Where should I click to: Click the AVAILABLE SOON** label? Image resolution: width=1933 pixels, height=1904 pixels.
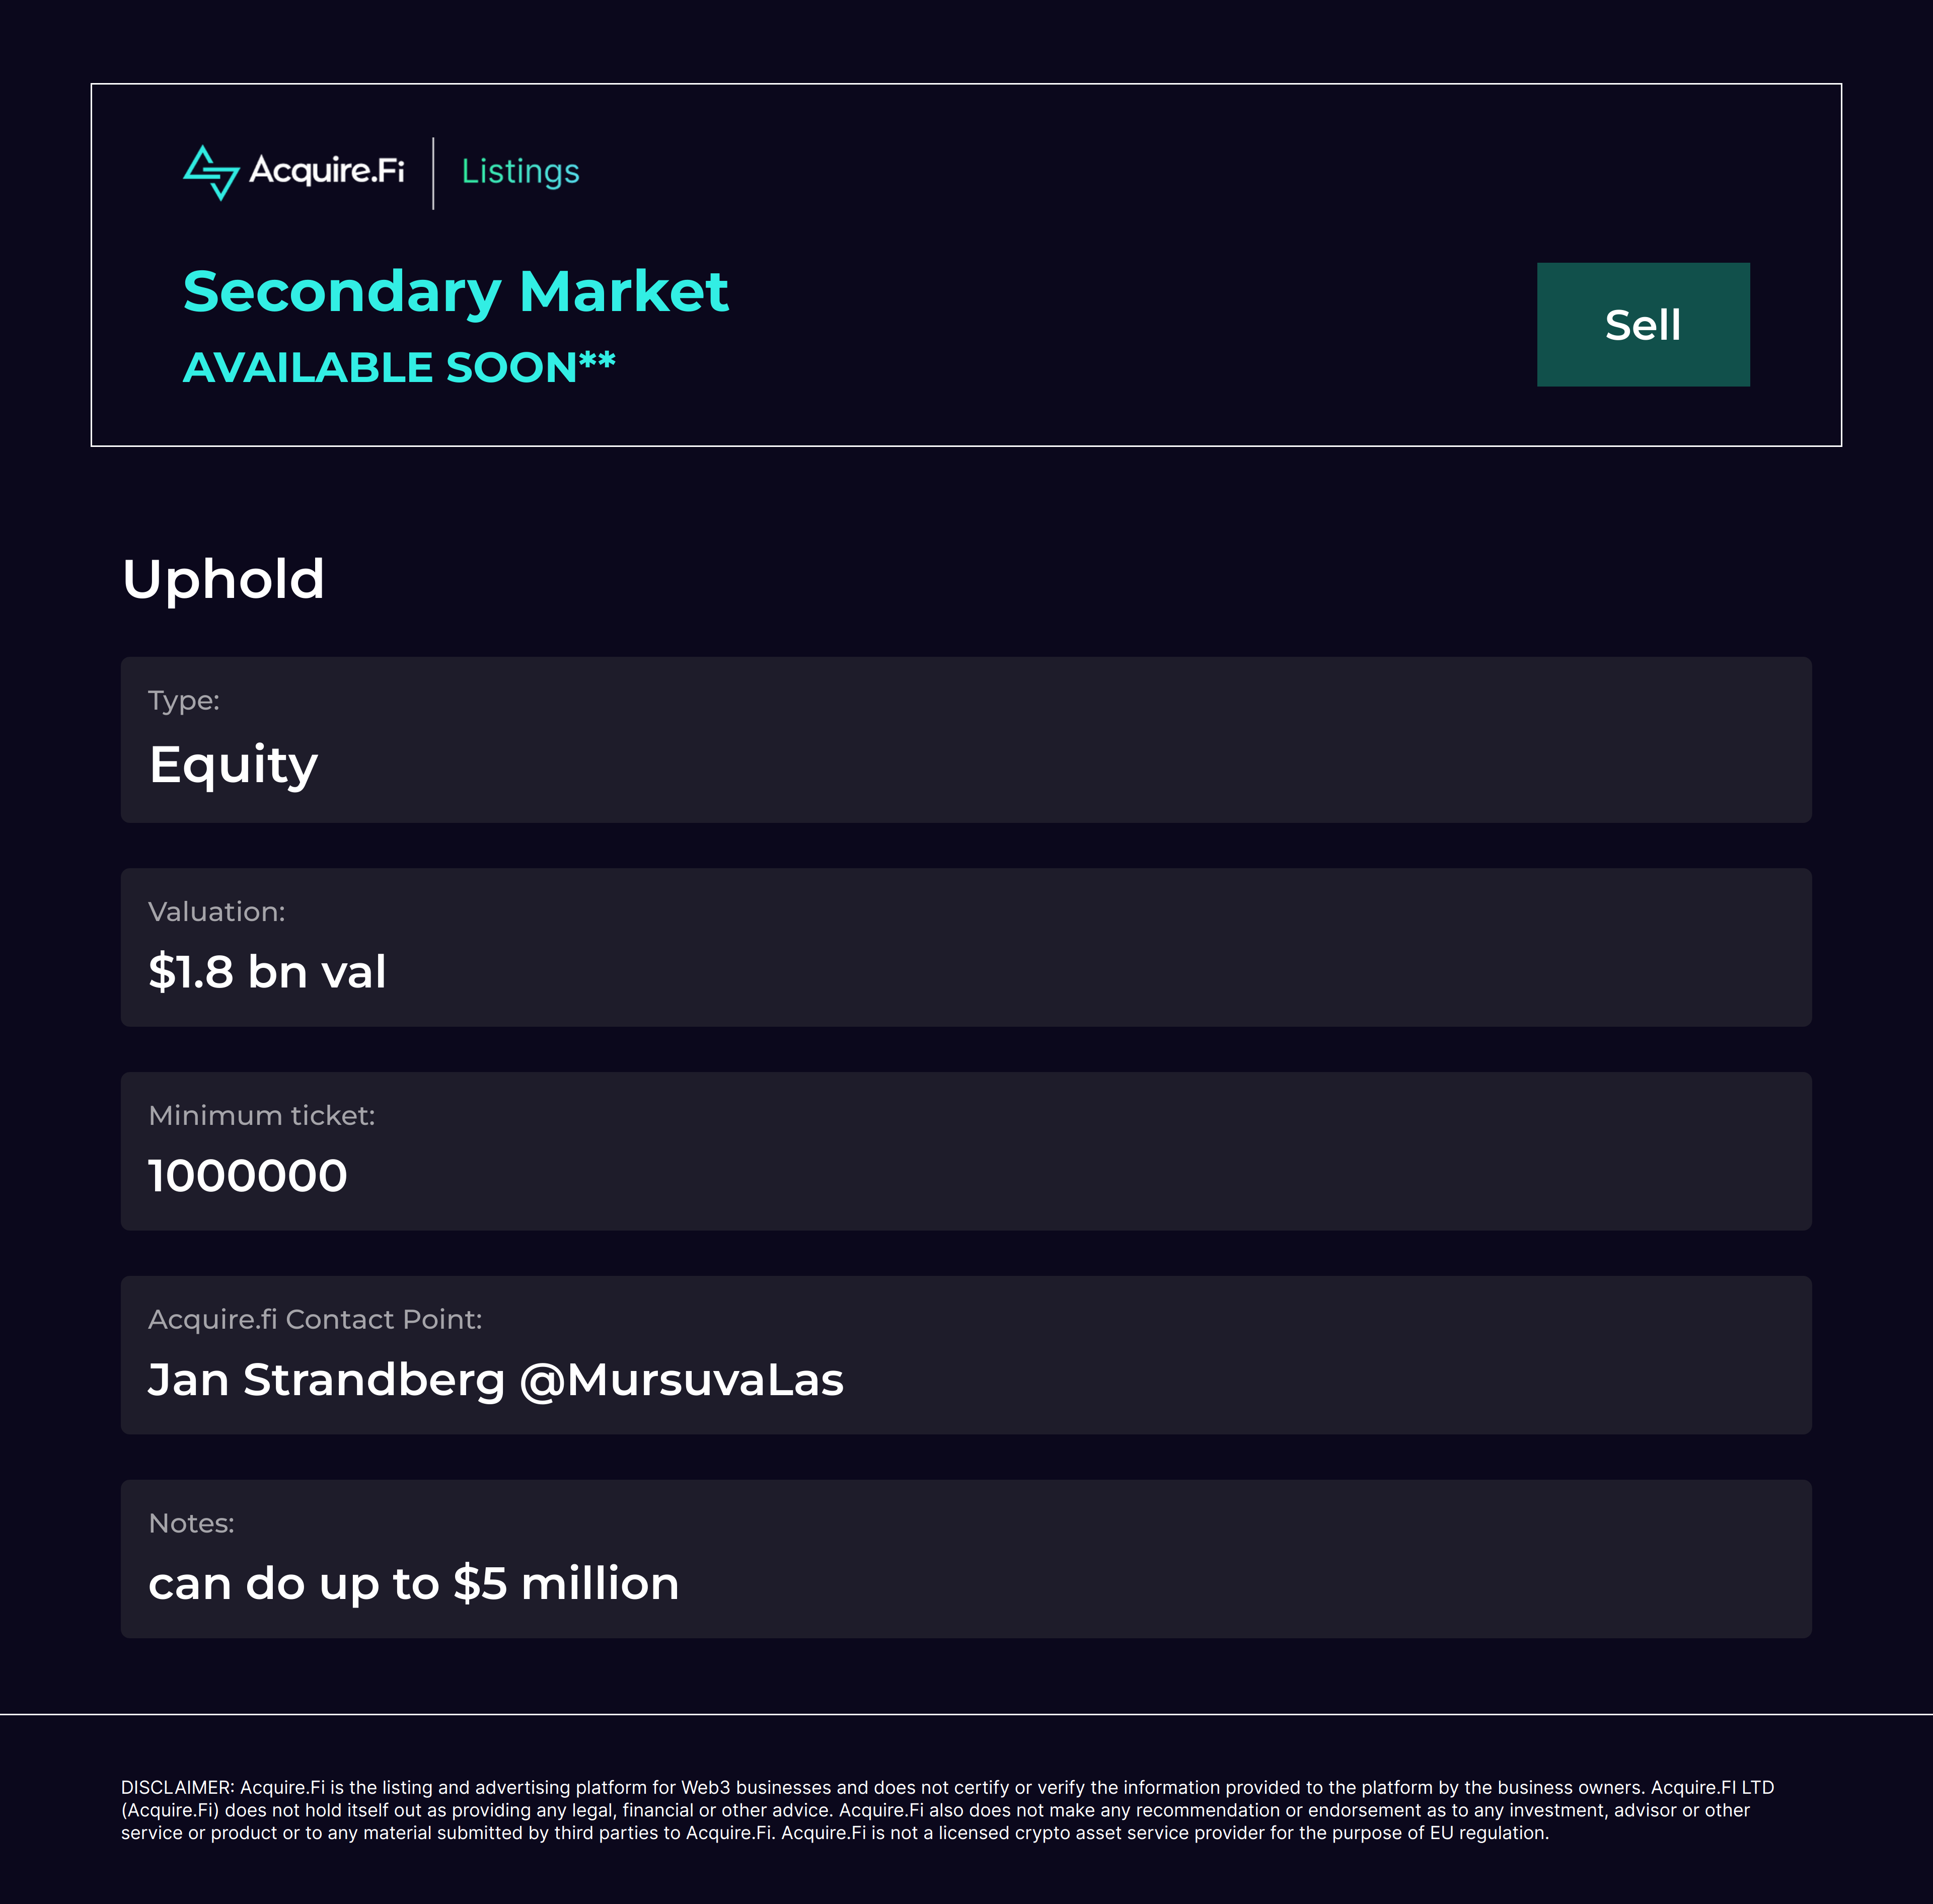tap(398, 368)
